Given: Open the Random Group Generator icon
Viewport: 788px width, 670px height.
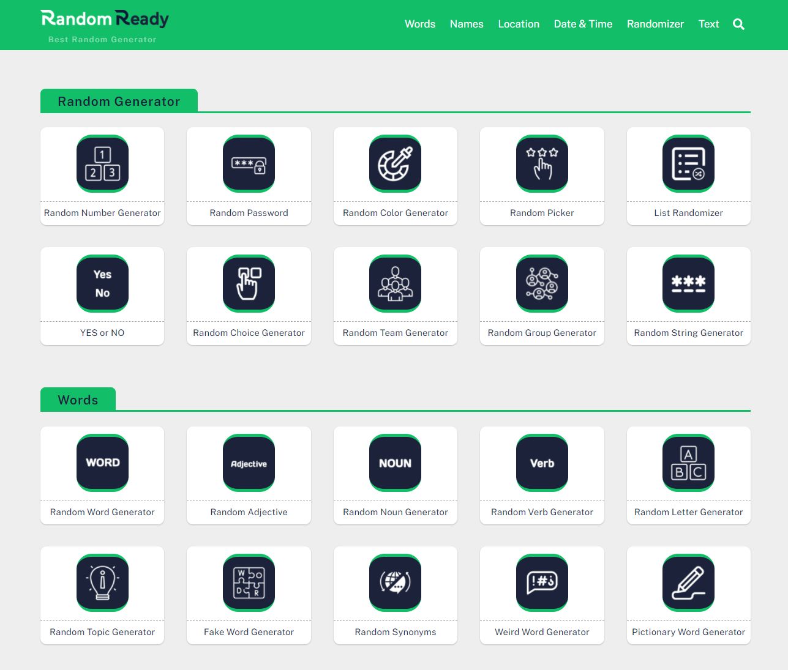Looking at the screenshot, I should pyautogui.click(x=542, y=283).
